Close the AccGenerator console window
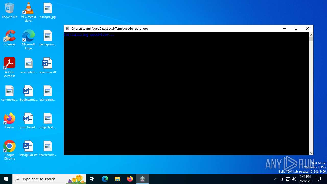327x184 pixels. tap(308, 28)
